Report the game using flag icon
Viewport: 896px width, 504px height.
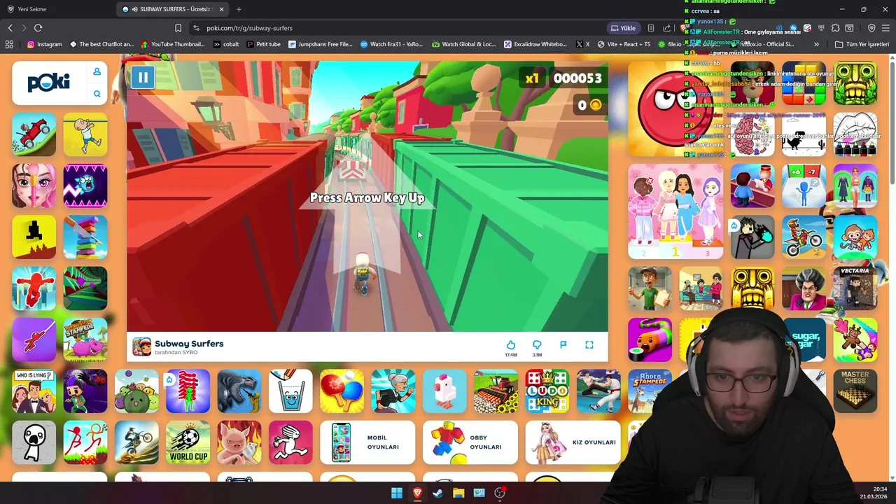click(x=563, y=345)
